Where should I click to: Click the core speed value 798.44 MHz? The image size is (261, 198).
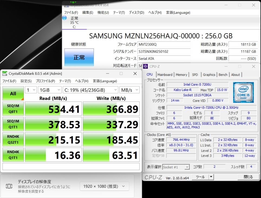coord(181,140)
